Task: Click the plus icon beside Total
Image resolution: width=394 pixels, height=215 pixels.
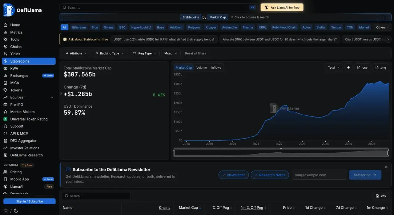Action: [348, 67]
